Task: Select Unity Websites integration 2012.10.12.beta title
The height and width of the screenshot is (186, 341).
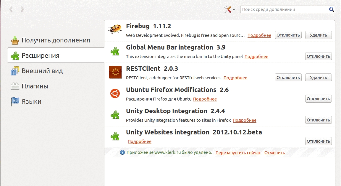Action: (x=194, y=132)
